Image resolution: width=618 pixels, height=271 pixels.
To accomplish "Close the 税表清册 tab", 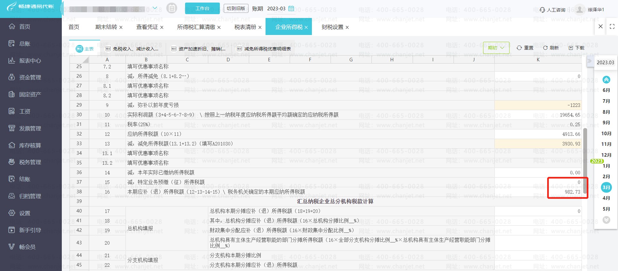I will 260,27.
